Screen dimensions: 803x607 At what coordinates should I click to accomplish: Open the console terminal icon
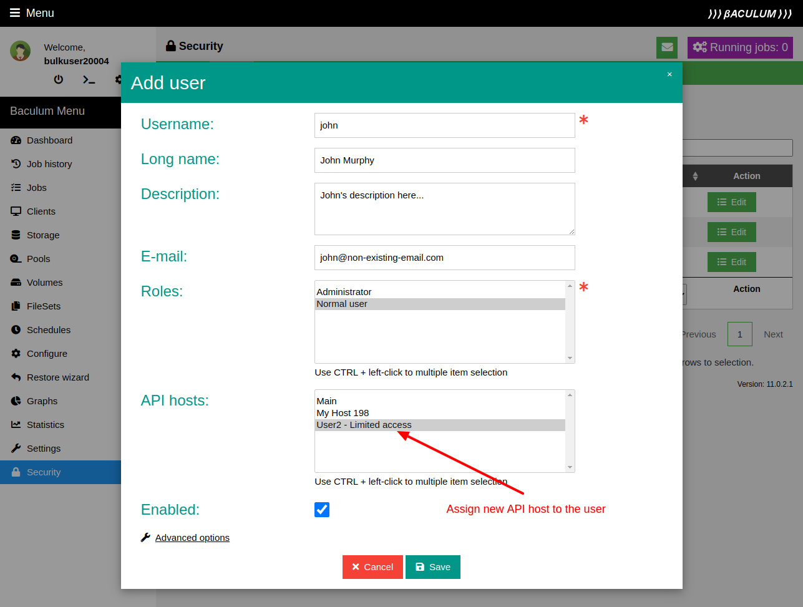(89, 79)
